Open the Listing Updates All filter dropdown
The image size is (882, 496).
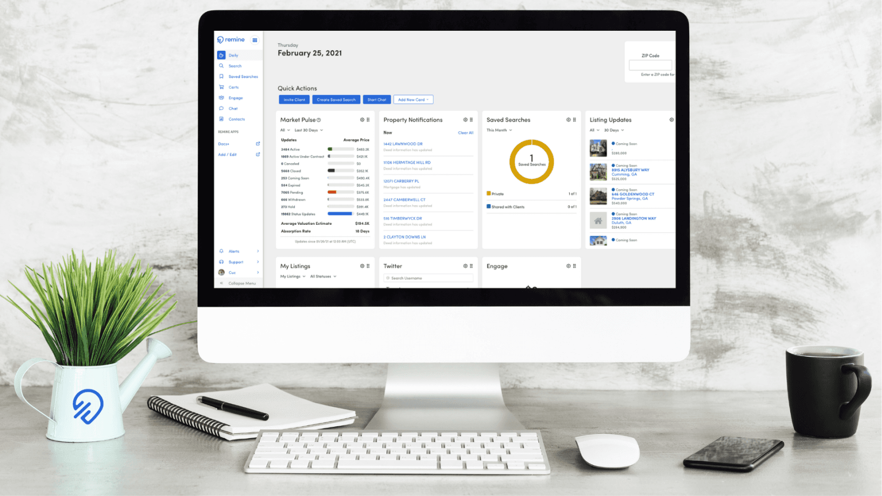(595, 130)
